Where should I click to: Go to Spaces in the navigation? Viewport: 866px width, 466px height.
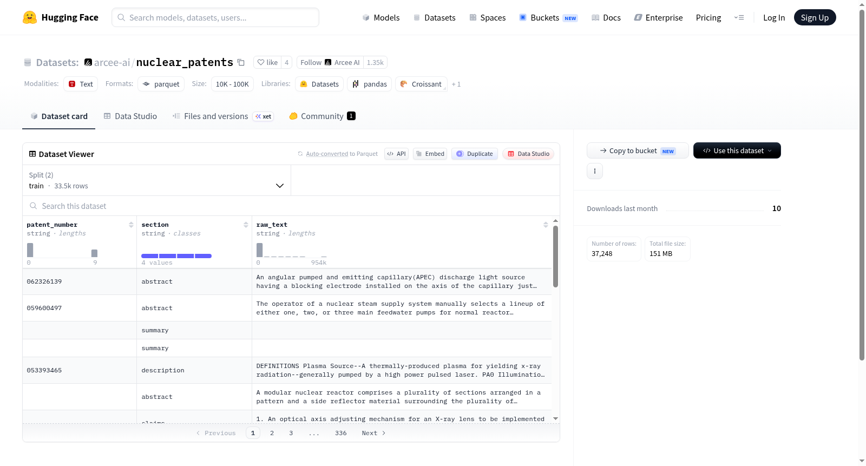pyautogui.click(x=488, y=17)
